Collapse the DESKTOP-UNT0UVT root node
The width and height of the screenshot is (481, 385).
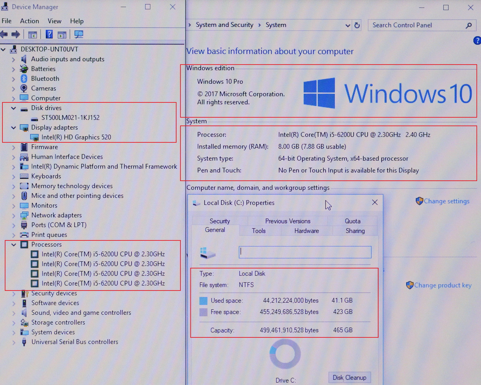coord(4,49)
